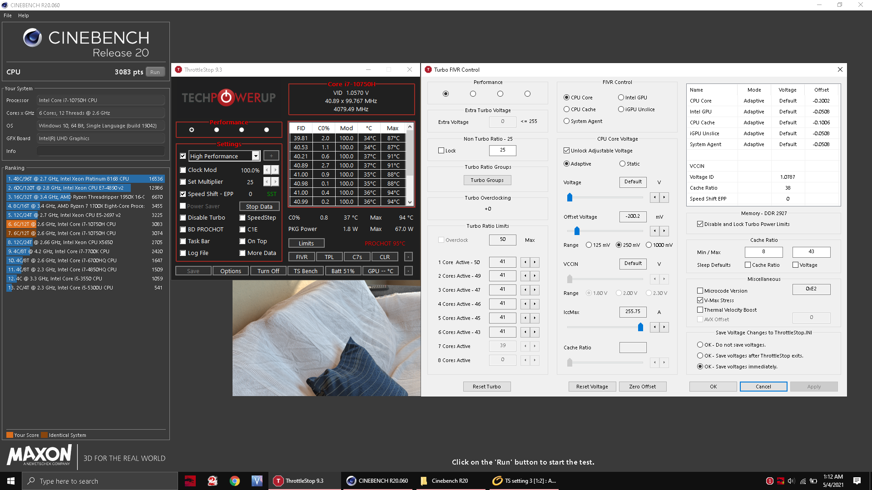Click the Offset Voltage slider thumb

click(577, 231)
